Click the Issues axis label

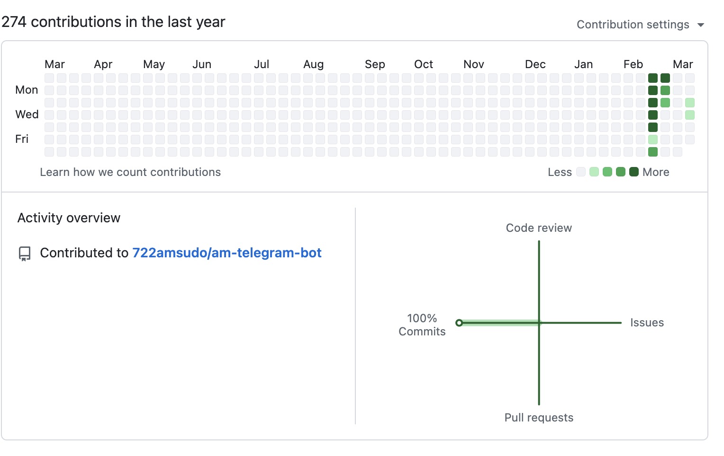(647, 323)
